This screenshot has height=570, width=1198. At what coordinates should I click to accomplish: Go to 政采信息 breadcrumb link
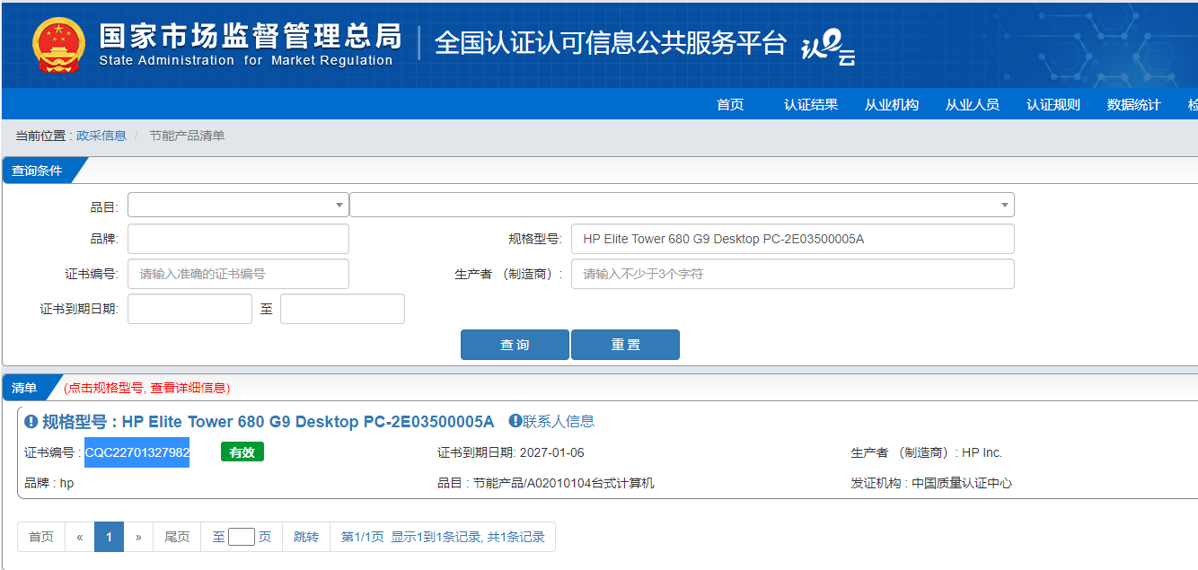click(101, 136)
